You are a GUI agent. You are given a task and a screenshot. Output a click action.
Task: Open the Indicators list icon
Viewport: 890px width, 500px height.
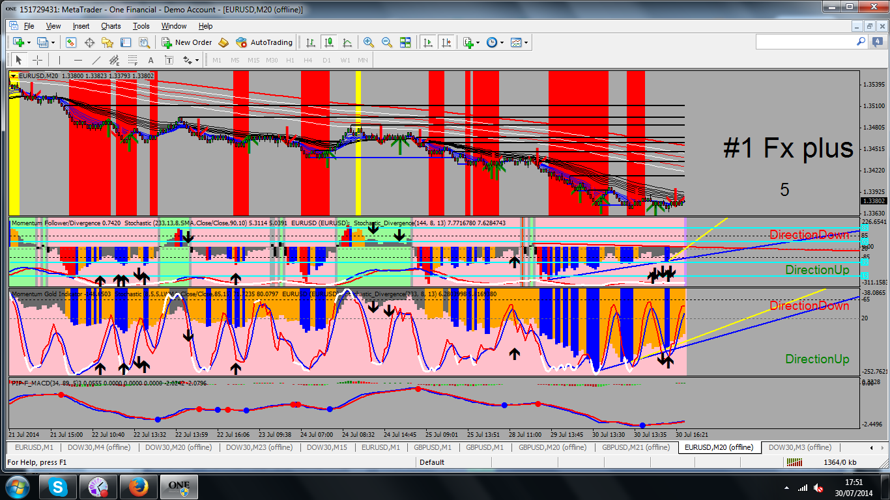tap(468, 42)
